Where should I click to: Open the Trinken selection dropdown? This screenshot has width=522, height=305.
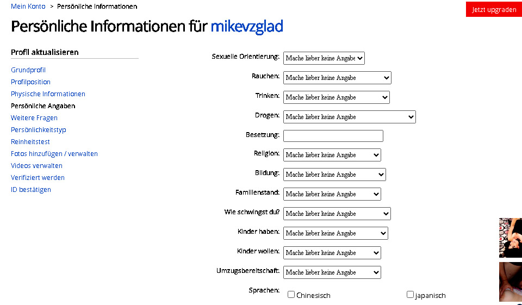336,97
